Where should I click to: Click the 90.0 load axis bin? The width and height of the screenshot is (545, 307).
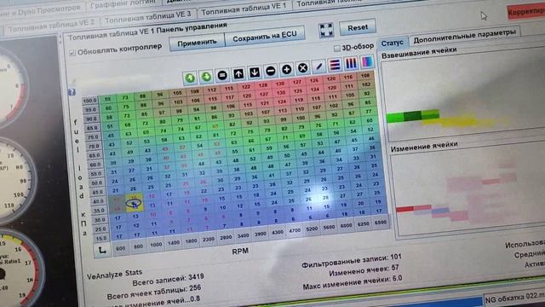pos(91,119)
